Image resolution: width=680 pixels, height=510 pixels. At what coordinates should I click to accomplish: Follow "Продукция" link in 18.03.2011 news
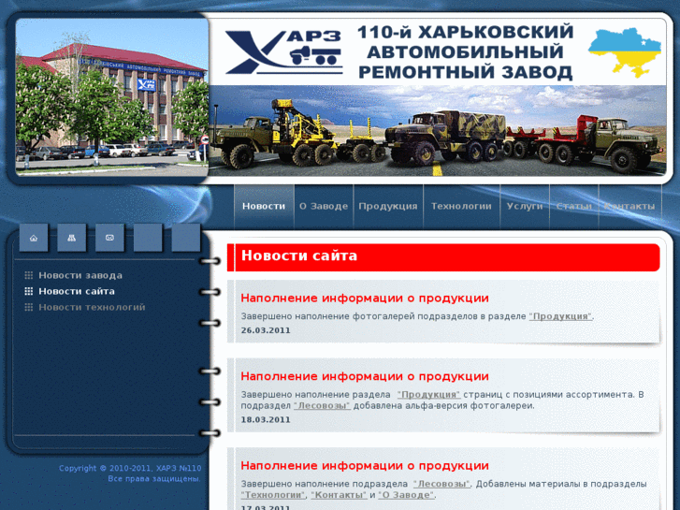coord(429,395)
